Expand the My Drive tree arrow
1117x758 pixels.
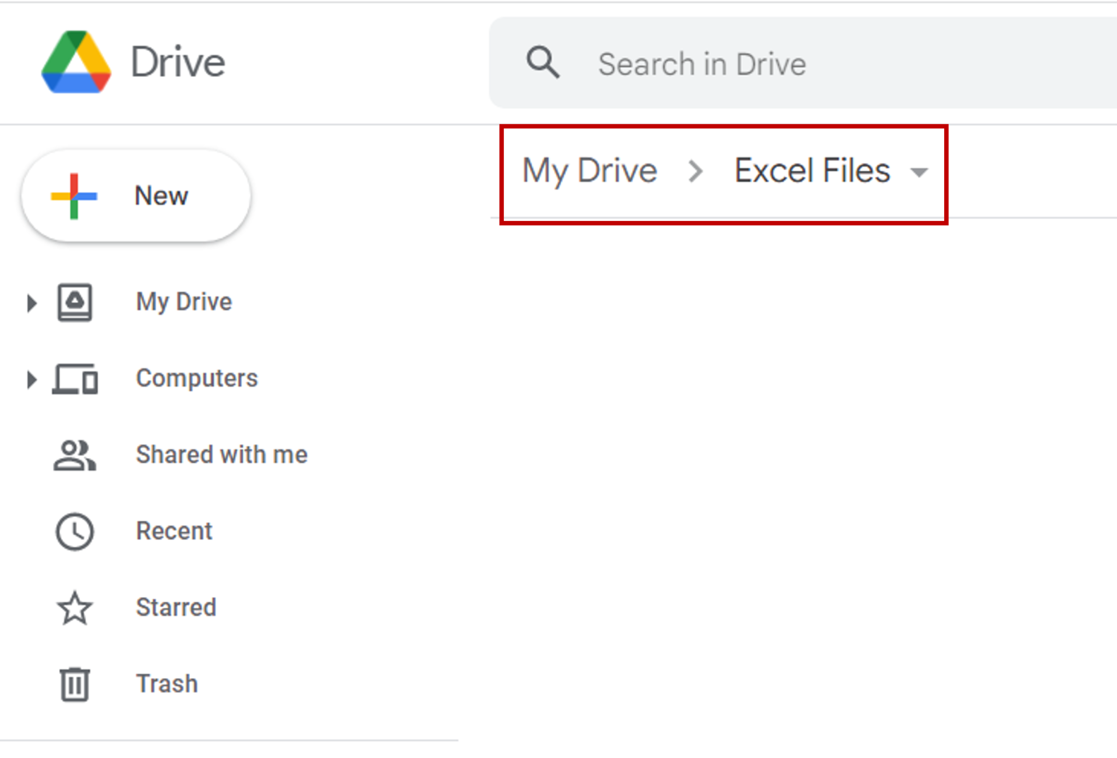click(32, 303)
